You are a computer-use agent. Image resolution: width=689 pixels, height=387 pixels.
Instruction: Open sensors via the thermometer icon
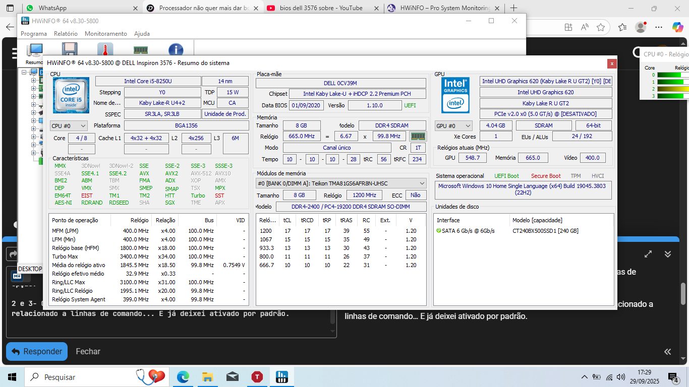[x=105, y=49]
